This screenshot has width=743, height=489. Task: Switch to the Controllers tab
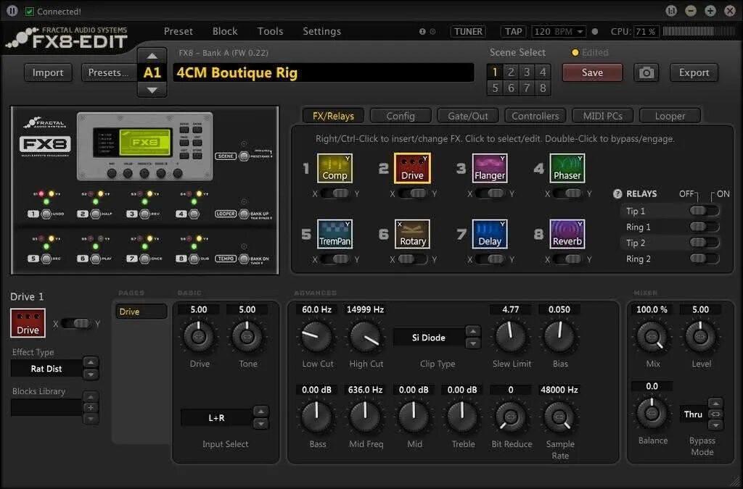click(535, 116)
